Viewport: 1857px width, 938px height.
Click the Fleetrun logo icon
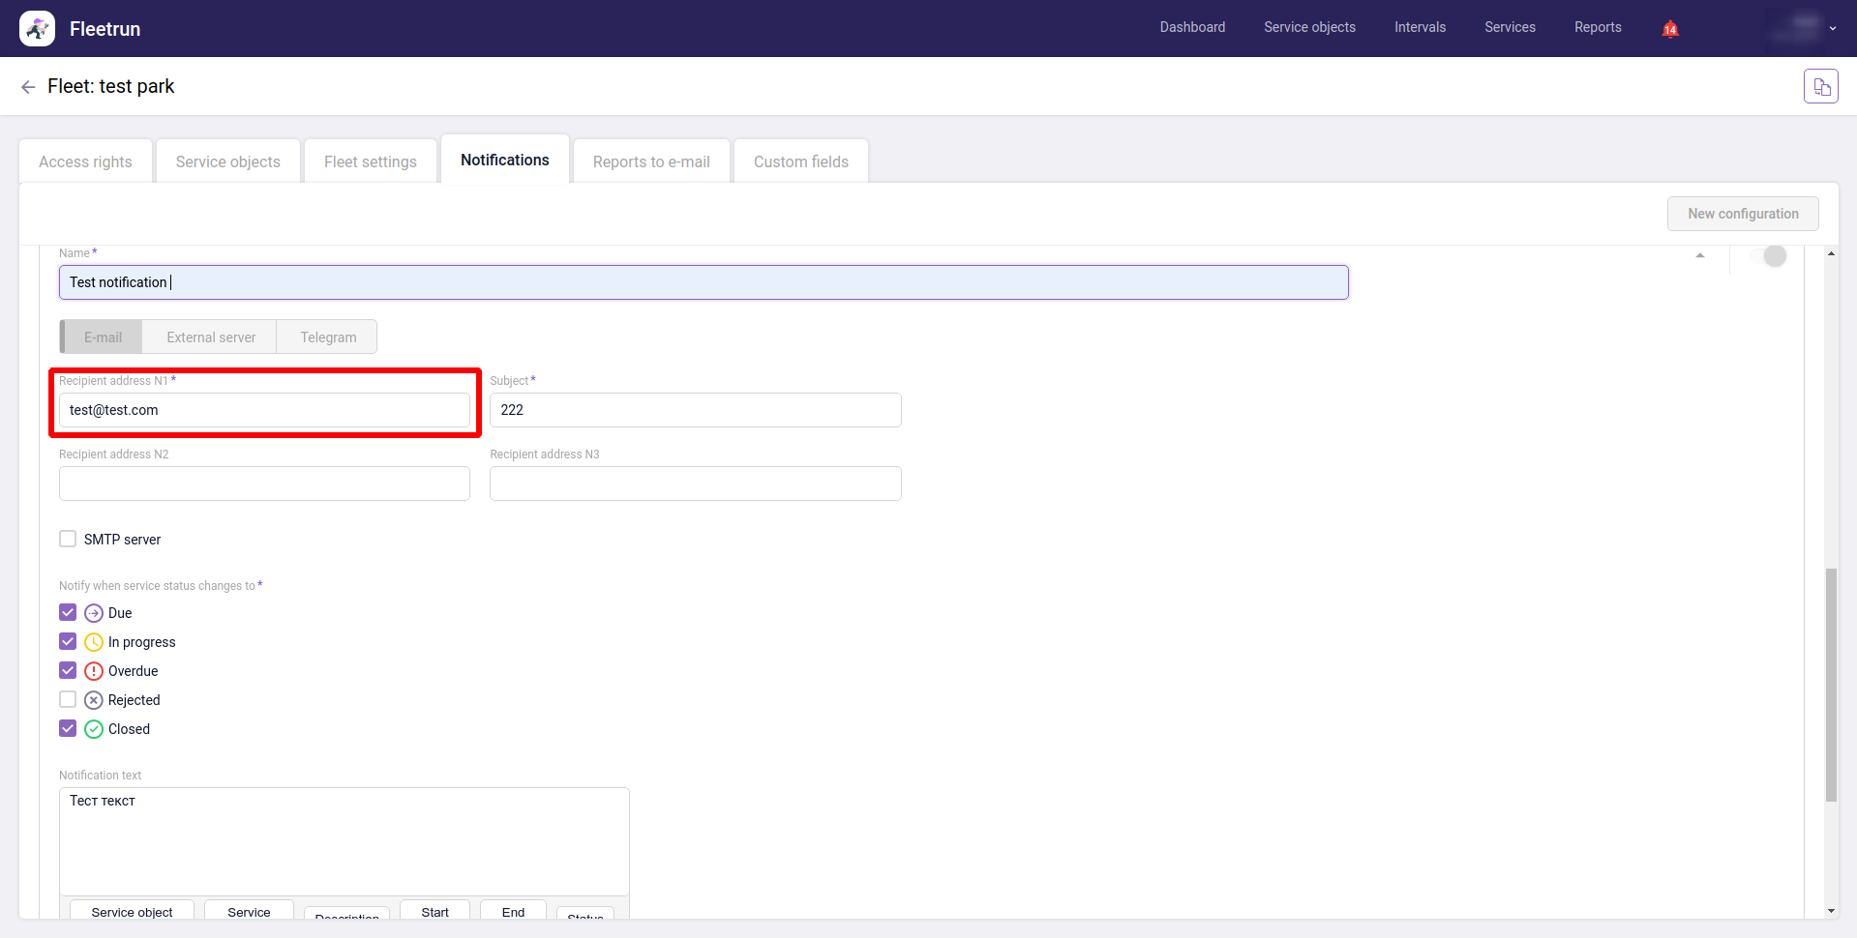coord(37,29)
